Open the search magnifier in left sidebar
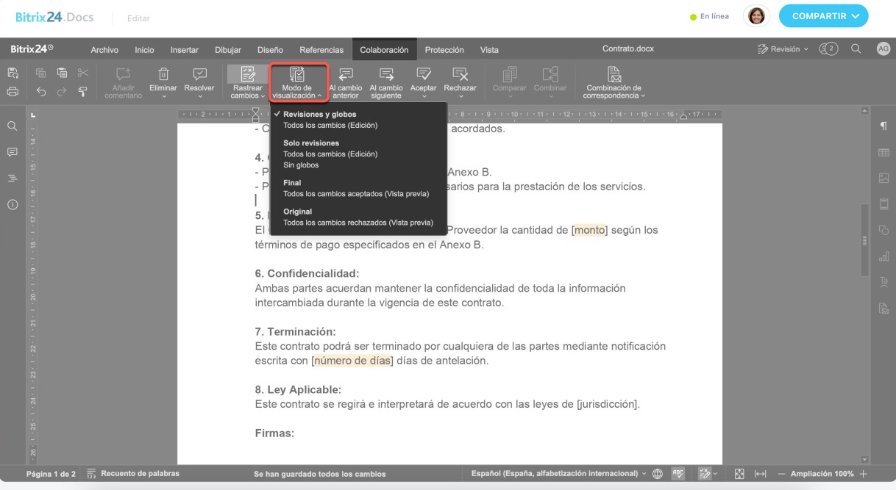Image resolution: width=896 pixels, height=490 pixels. 13,126
